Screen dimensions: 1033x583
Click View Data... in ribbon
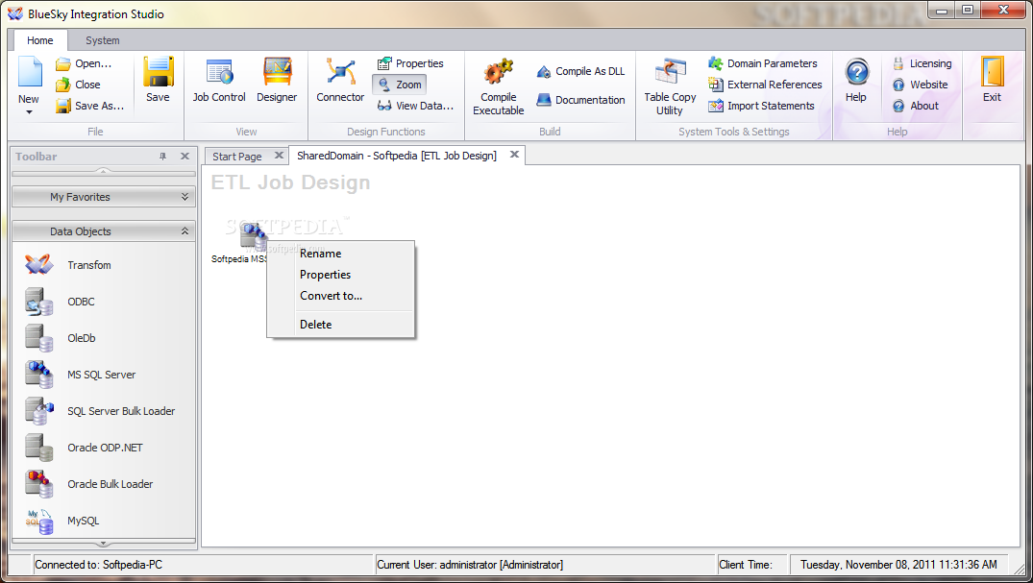coord(415,106)
